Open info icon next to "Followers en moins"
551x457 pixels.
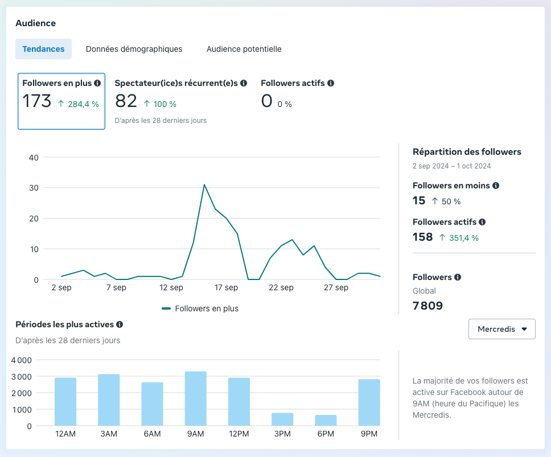click(x=496, y=186)
